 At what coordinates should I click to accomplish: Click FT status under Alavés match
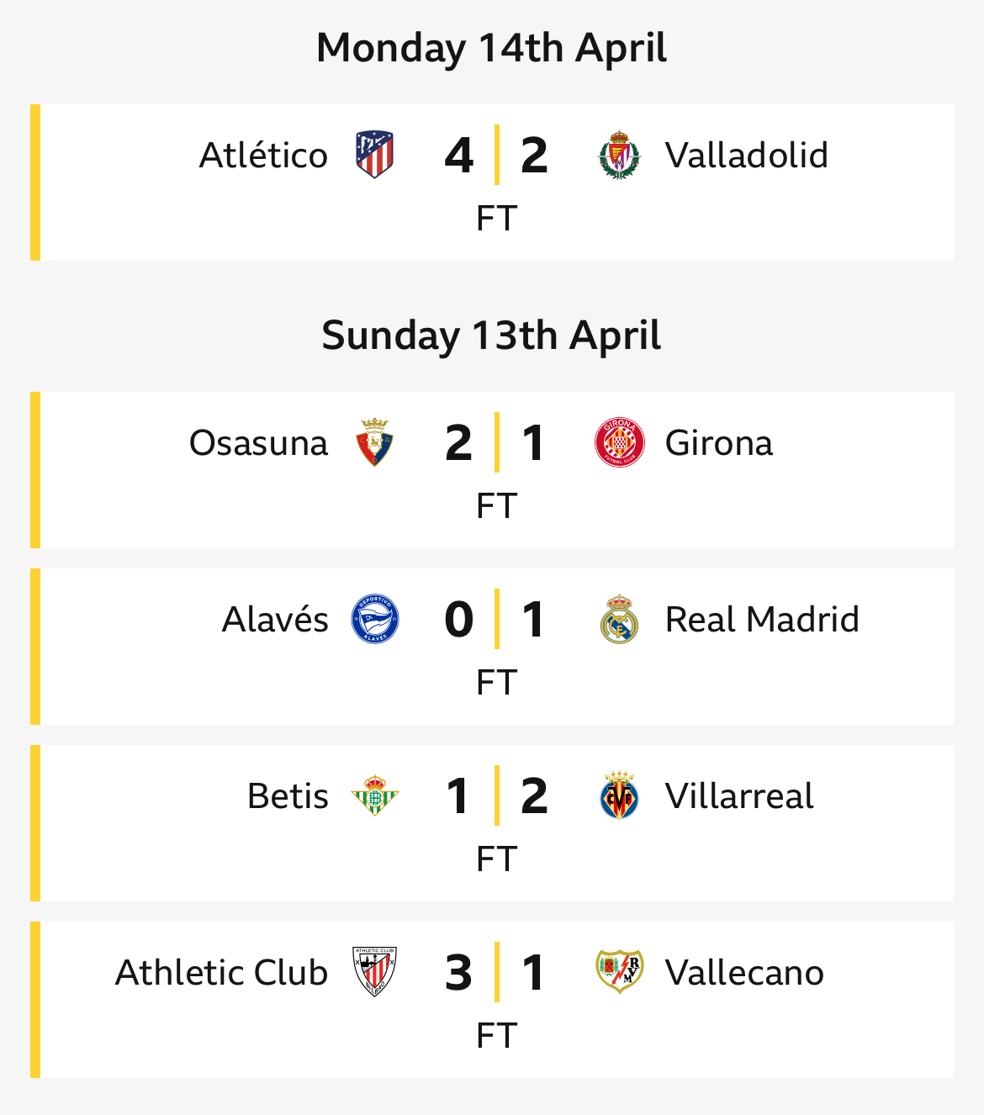coord(496,683)
